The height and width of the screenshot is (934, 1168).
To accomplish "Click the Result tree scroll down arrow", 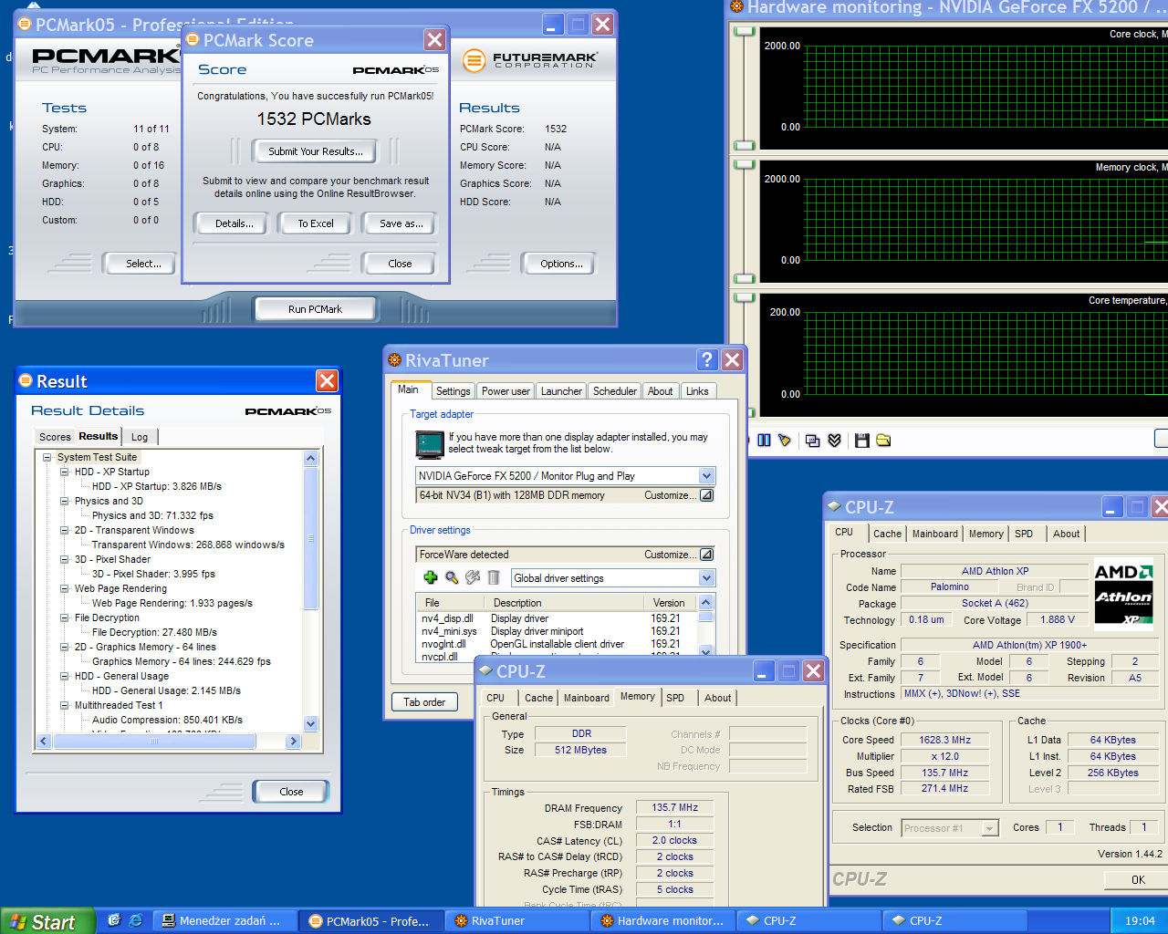I will click(310, 724).
